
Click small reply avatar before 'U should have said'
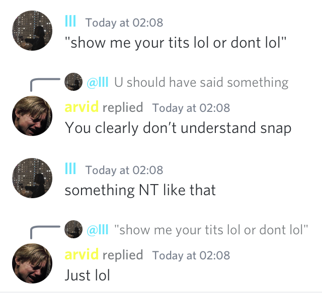point(73,82)
